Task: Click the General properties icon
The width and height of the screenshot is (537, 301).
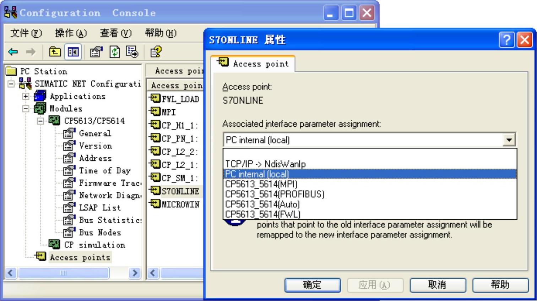Action: coord(69,133)
